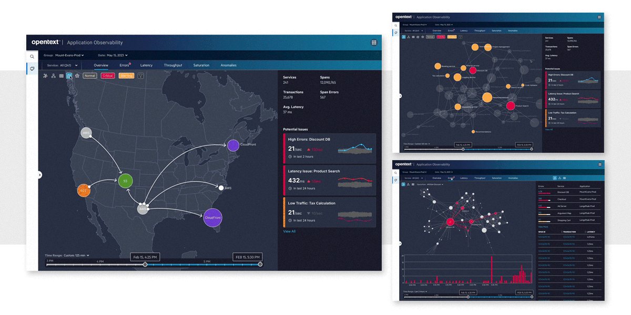Select the hierarchy tree view icon, main window

tap(53, 76)
